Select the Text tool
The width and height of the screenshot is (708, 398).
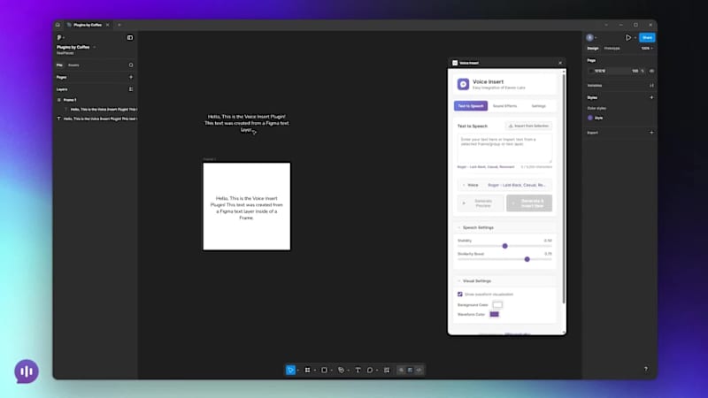[x=358, y=370]
